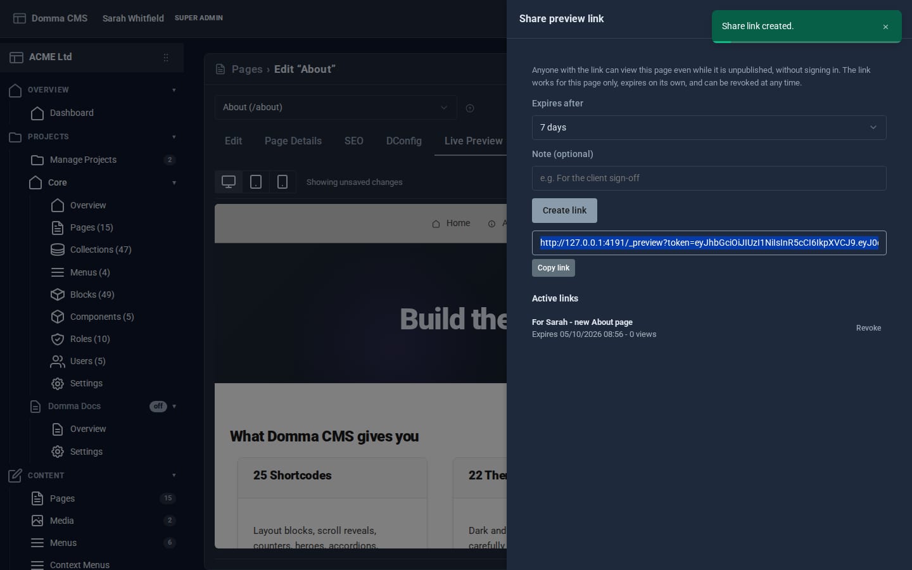This screenshot has height=570, width=912.
Task: Click the Content Pages file icon
Action: tap(37, 498)
